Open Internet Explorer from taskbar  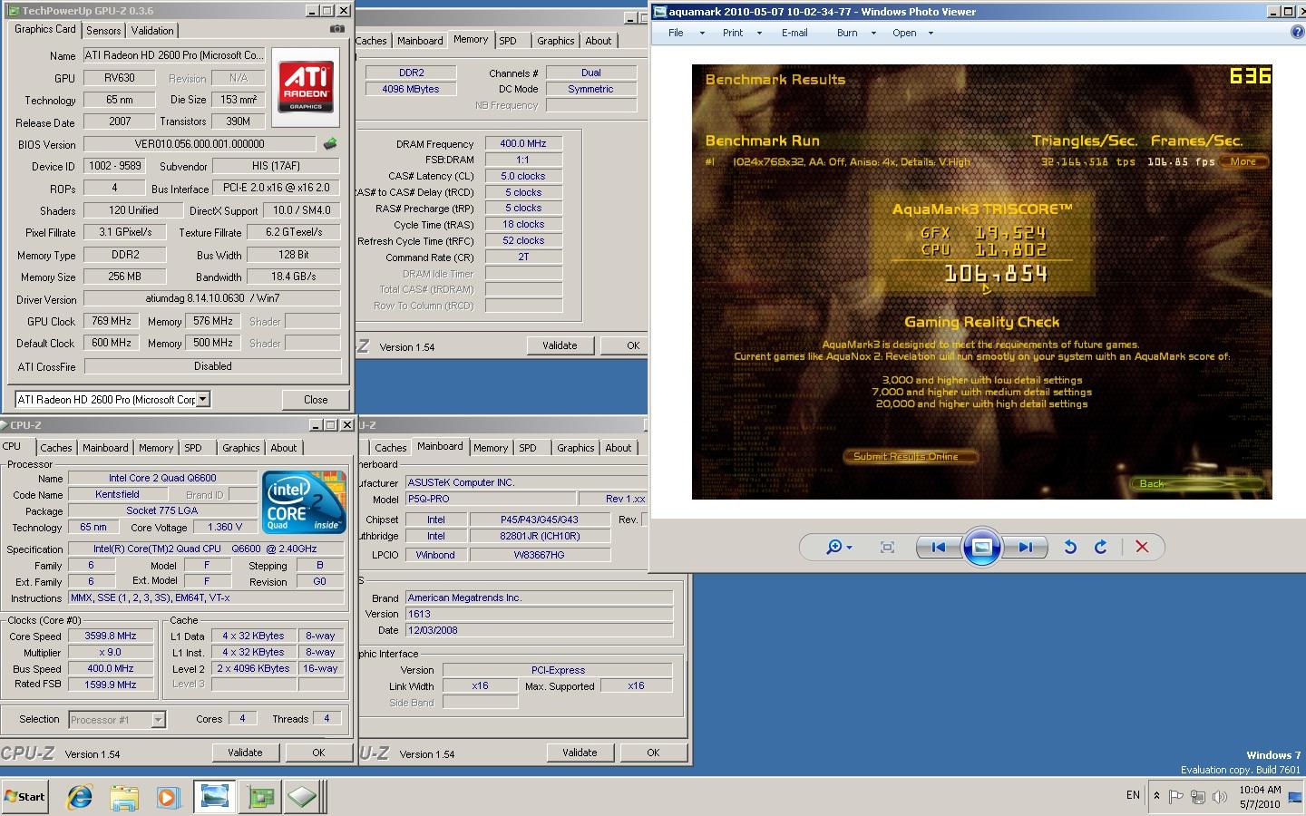[80, 797]
